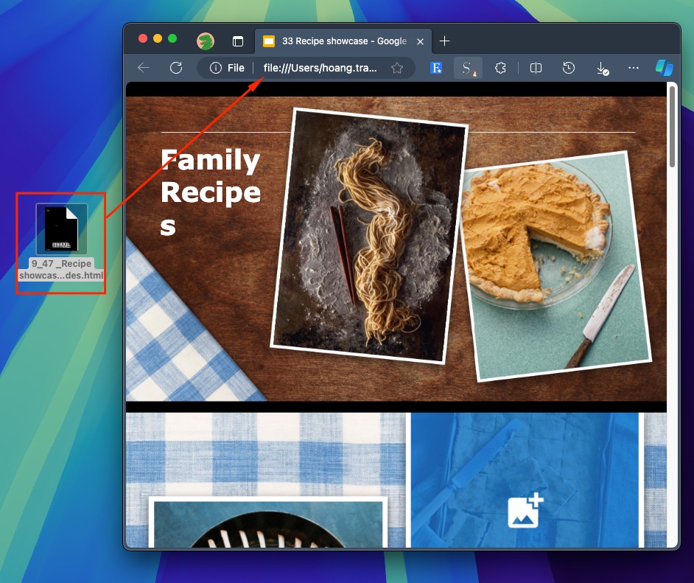Screen dimensions: 694x583
Task: Open the three-dot settings menu
Action: click(x=634, y=68)
